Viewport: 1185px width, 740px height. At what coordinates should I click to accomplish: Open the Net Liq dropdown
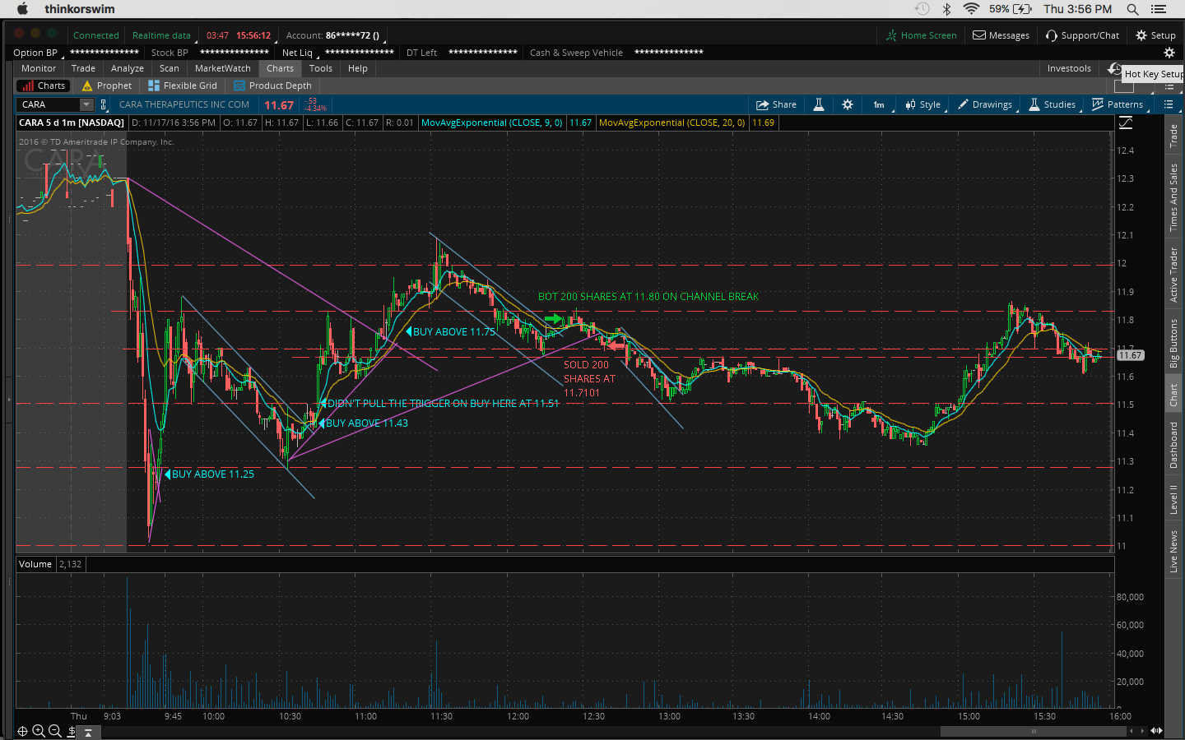(x=300, y=53)
